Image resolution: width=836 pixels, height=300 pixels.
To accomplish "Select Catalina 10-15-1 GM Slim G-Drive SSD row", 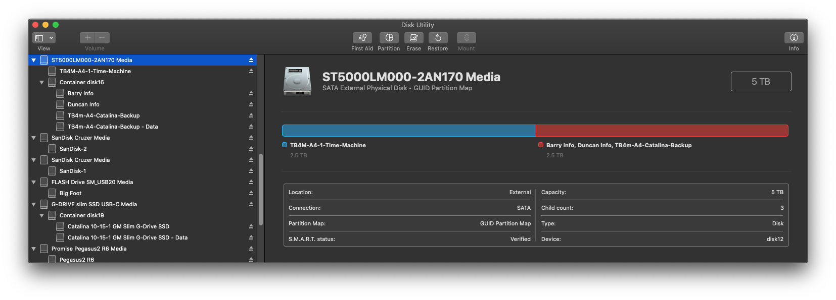I will point(143,226).
